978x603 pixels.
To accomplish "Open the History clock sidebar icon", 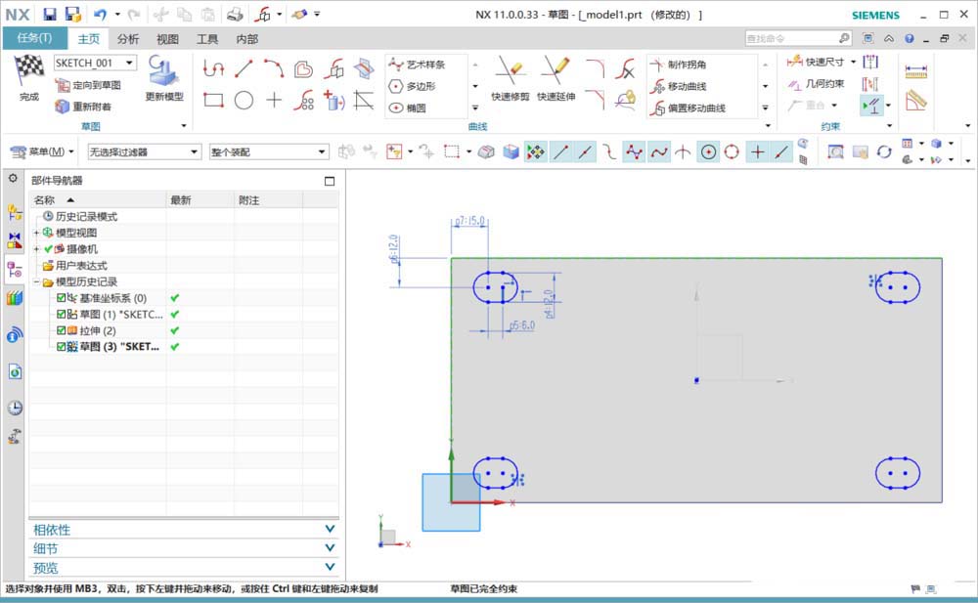I will [15, 408].
